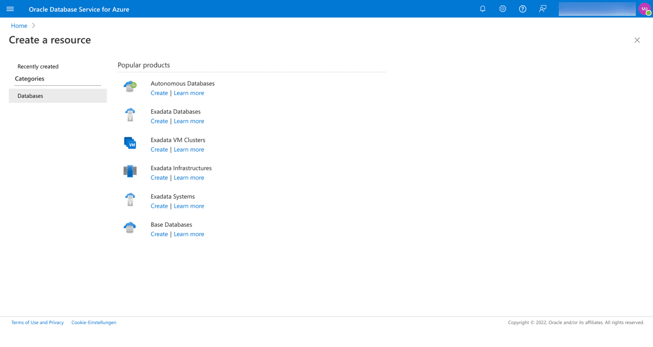Click the Exadata Databases icon
653x347 pixels.
coord(130,115)
